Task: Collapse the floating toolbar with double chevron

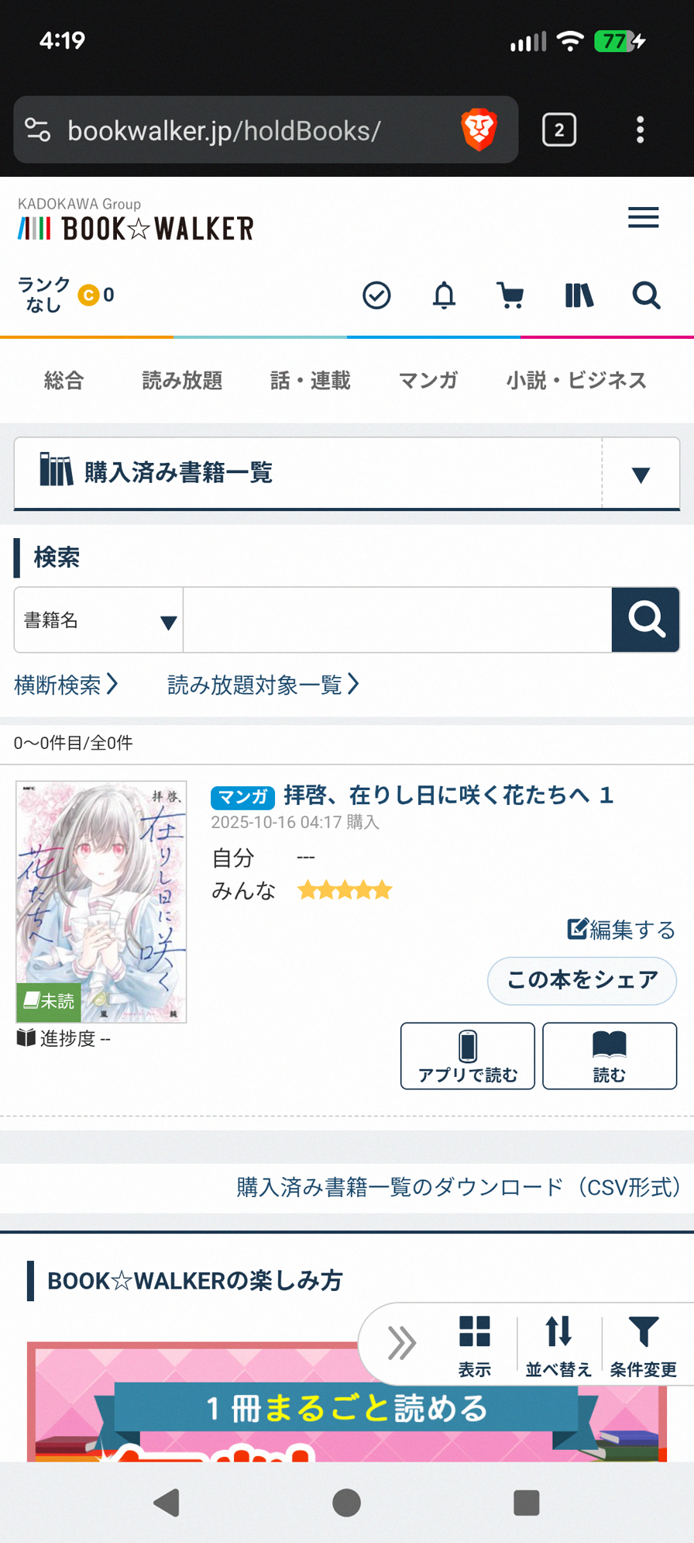Action: click(402, 1344)
